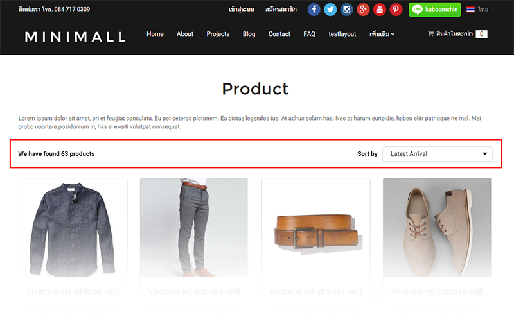Click the Sort by dropdown arrow
This screenshot has height=333, width=514.
click(x=484, y=154)
